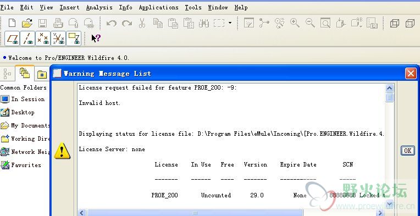Switch to the Model Tree navigator tab
The image size is (420, 216).
(x=8, y=74)
